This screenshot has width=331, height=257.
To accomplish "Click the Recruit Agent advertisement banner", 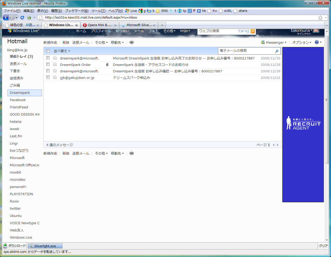I will point(303,125).
